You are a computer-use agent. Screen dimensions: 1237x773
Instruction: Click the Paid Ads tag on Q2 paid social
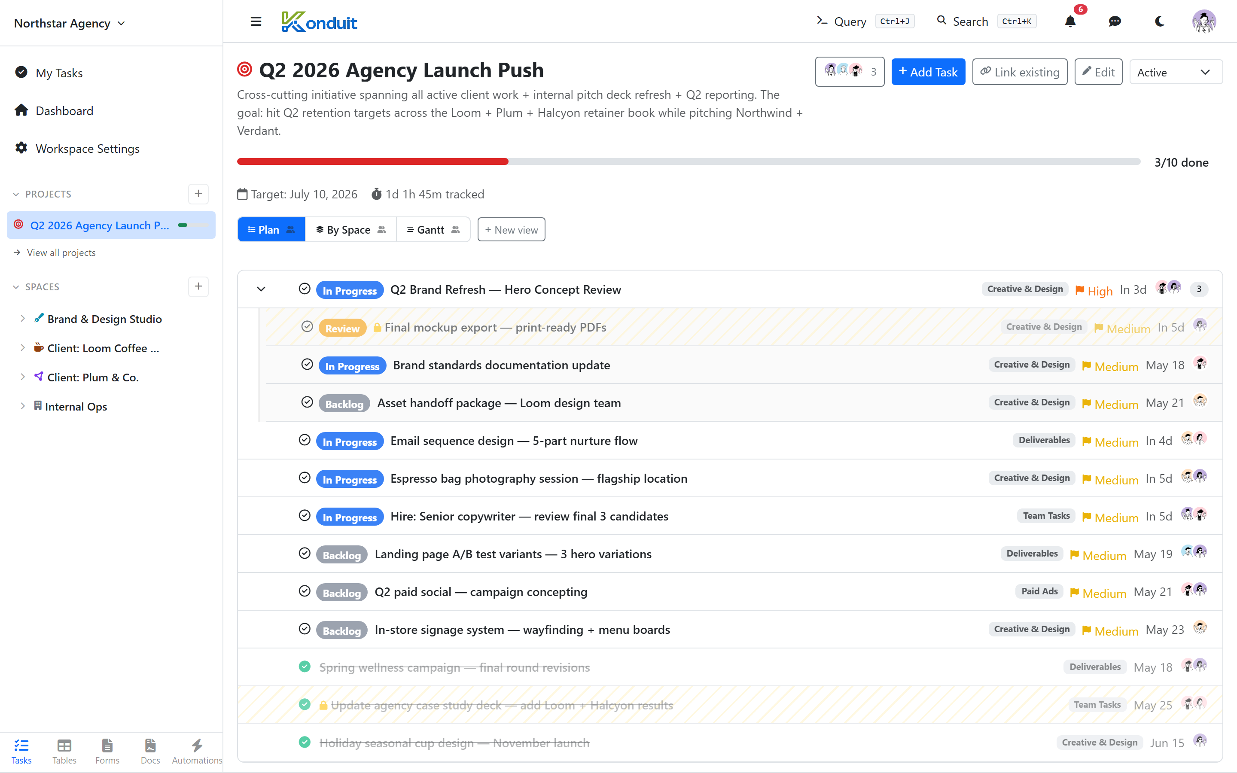1039,591
